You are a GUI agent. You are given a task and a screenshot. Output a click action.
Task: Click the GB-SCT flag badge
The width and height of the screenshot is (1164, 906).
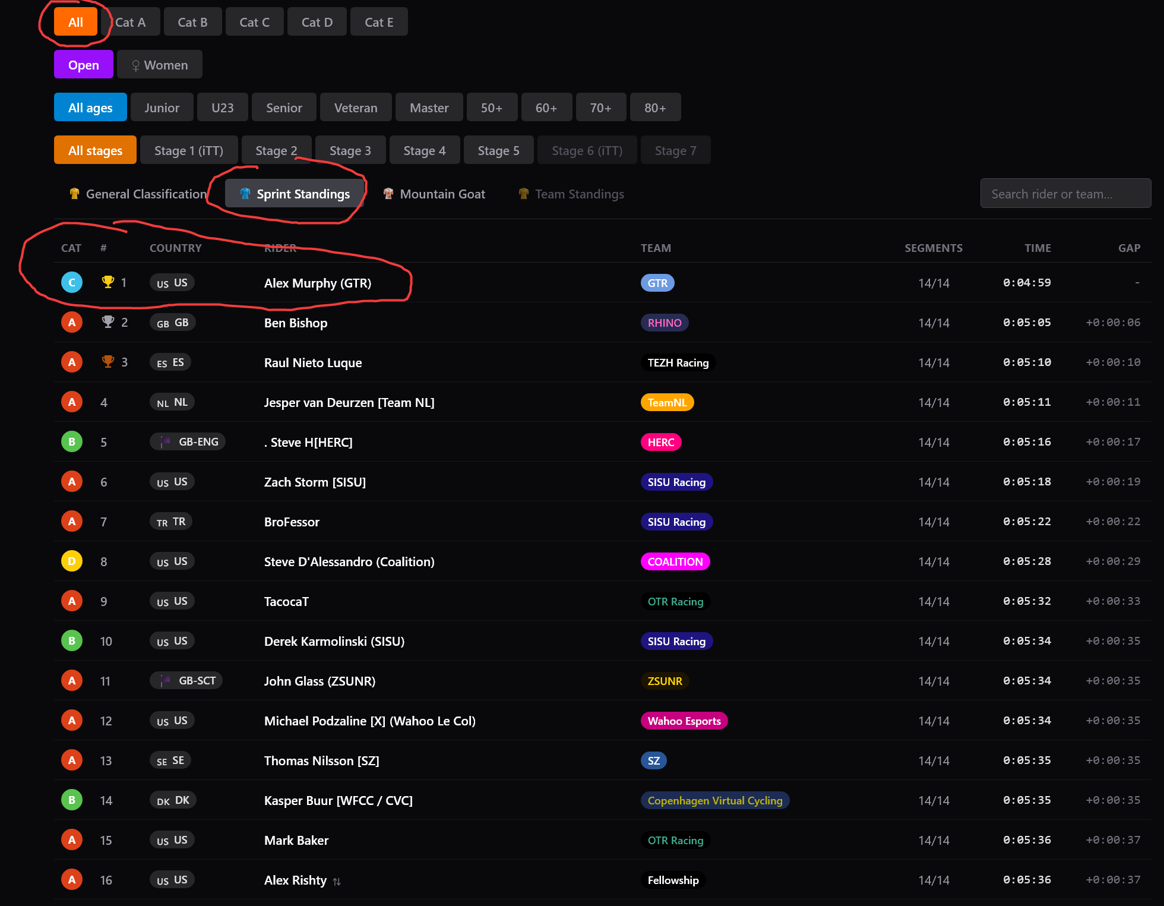click(186, 681)
